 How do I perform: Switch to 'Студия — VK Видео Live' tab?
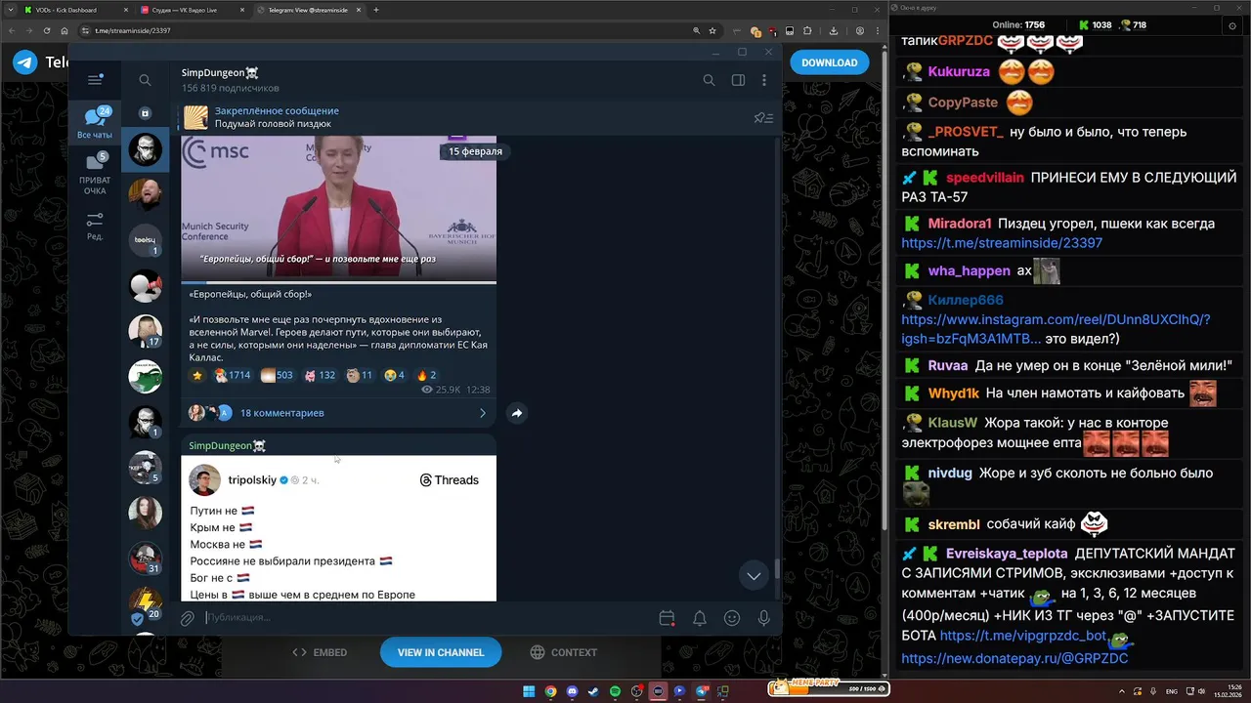[193, 10]
